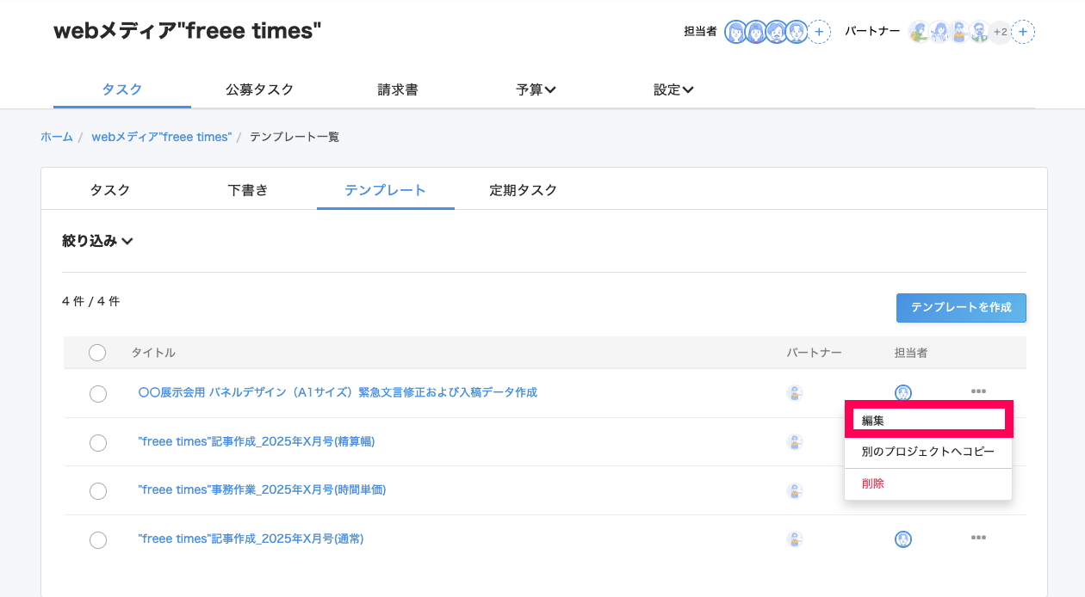Image resolution: width=1085 pixels, height=597 pixels.
Task: Click the mustached 担当者 avatar in header
Action: click(x=777, y=32)
